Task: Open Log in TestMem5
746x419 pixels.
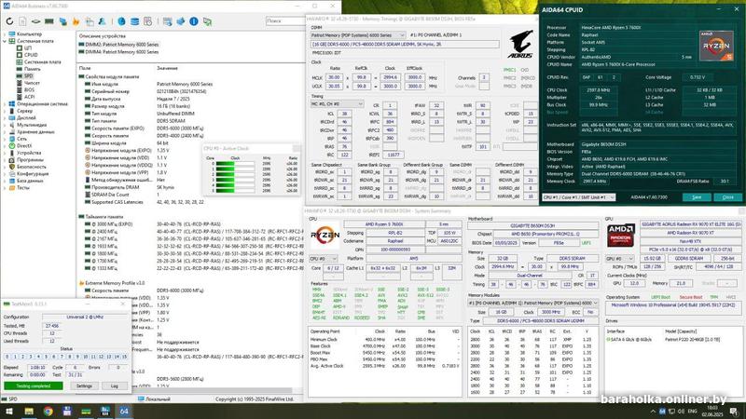Action: pos(114,385)
